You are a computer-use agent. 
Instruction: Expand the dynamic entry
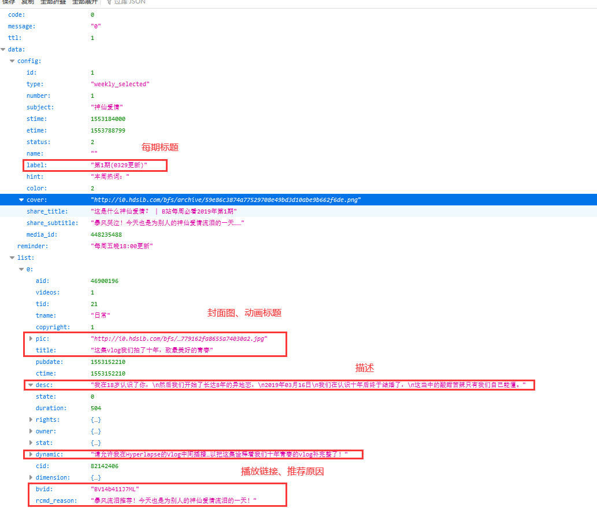point(31,454)
